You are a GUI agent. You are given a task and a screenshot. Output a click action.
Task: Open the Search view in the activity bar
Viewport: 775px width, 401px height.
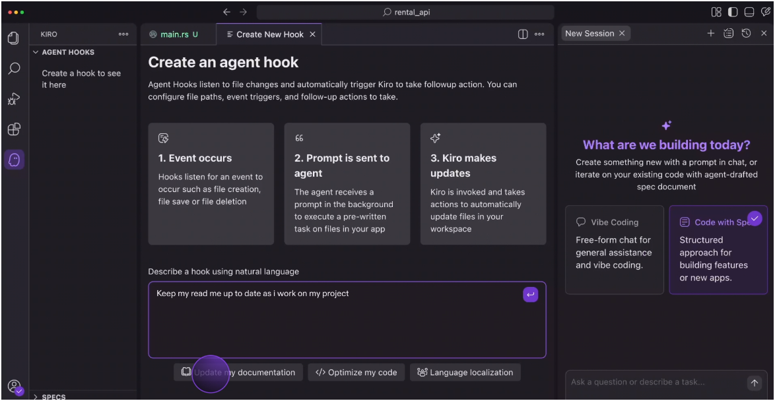point(14,68)
